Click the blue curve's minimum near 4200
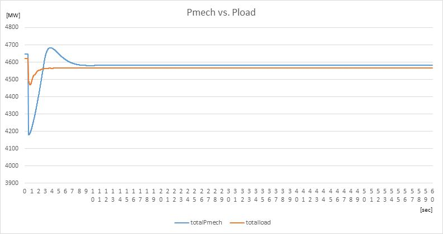Screen dimensions: 443x234 pos(29,135)
